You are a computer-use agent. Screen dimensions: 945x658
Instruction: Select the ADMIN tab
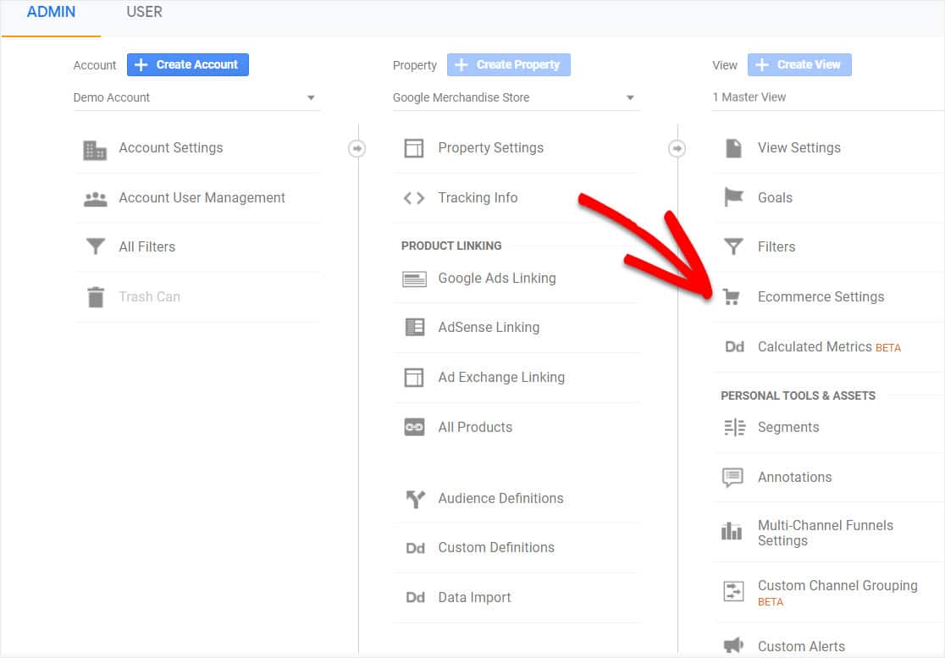pyautogui.click(x=51, y=13)
